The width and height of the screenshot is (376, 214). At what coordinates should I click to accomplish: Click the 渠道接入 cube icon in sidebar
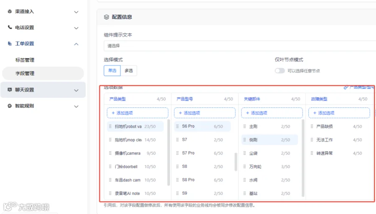point(10,12)
